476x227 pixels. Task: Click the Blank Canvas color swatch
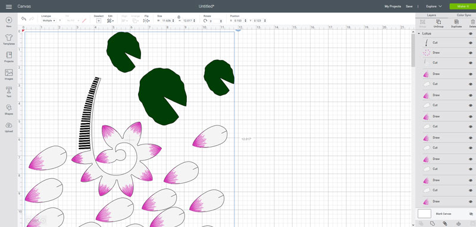(424, 214)
